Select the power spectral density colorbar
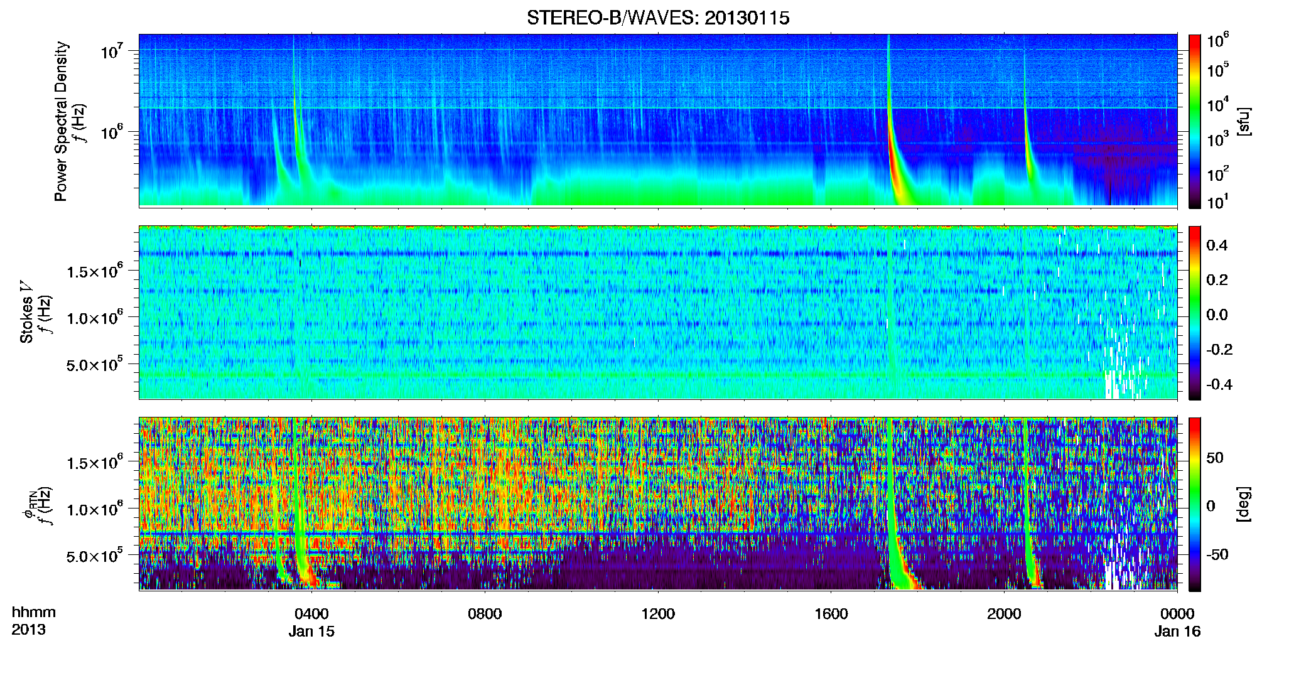 (x=1195, y=121)
